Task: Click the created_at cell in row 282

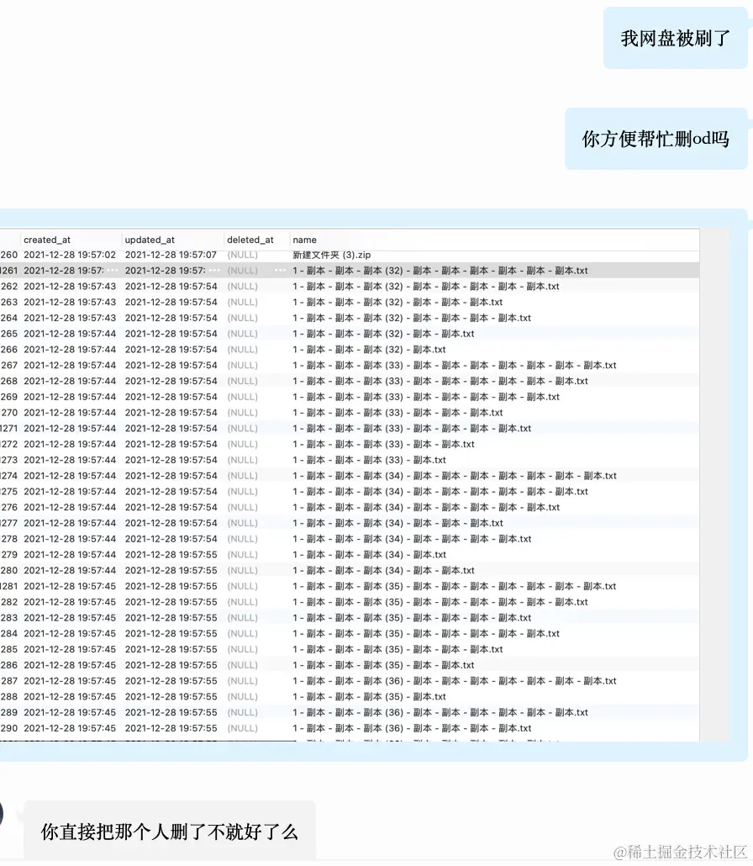Action: tap(70, 602)
